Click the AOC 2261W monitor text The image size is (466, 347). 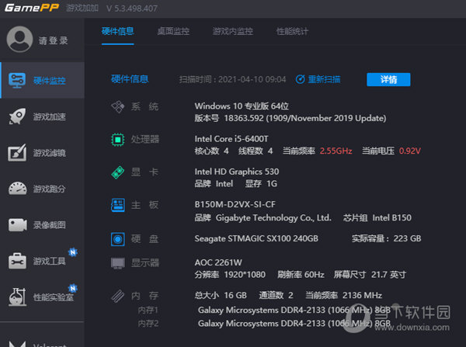[x=218, y=262]
